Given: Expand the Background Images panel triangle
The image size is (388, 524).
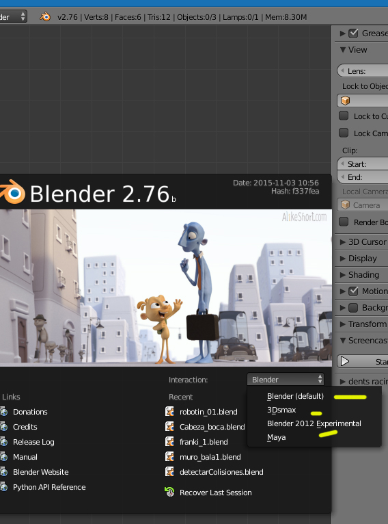Looking at the screenshot, I should pyautogui.click(x=343, y=307).
